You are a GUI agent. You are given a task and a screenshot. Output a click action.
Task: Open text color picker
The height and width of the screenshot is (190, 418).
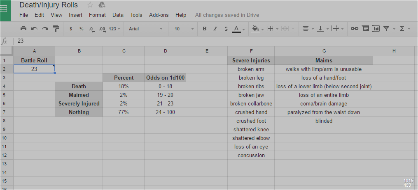(236, 29)
